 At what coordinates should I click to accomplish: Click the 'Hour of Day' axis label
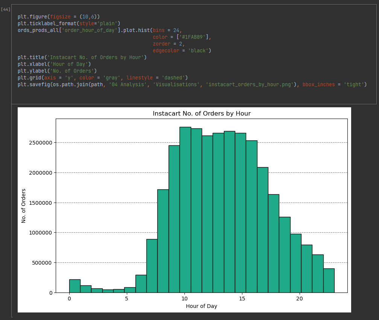(x=201, y=306)
